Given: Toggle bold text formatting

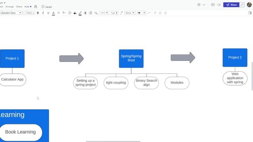Looking at the screenshot, I should (38, 13).
